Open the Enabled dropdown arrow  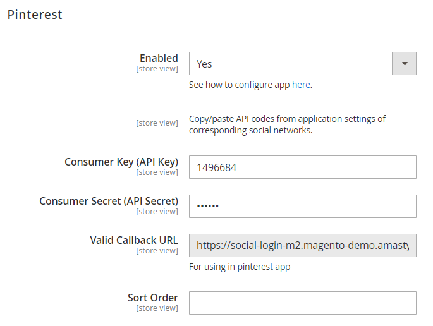coord(405,63)
